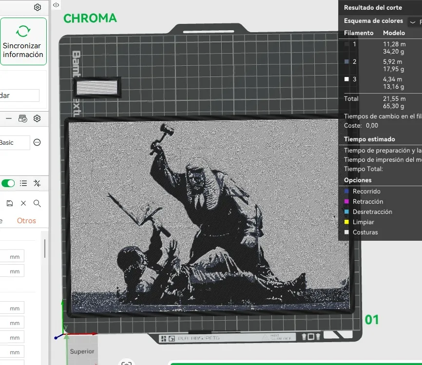This screenshot has height=365, width=422.
Task: Click filament 1 dark color swatch
Action: pos(346,44)
